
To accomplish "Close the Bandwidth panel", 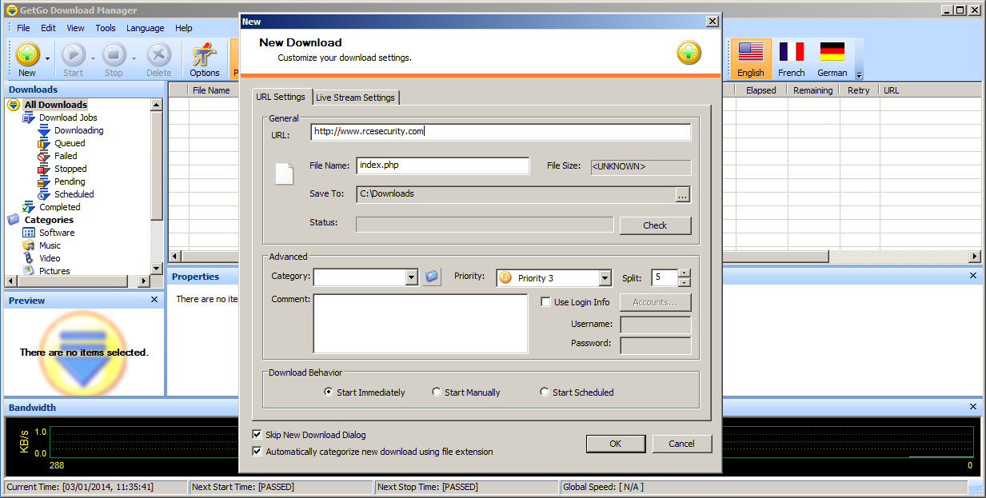I will (973, 407).
